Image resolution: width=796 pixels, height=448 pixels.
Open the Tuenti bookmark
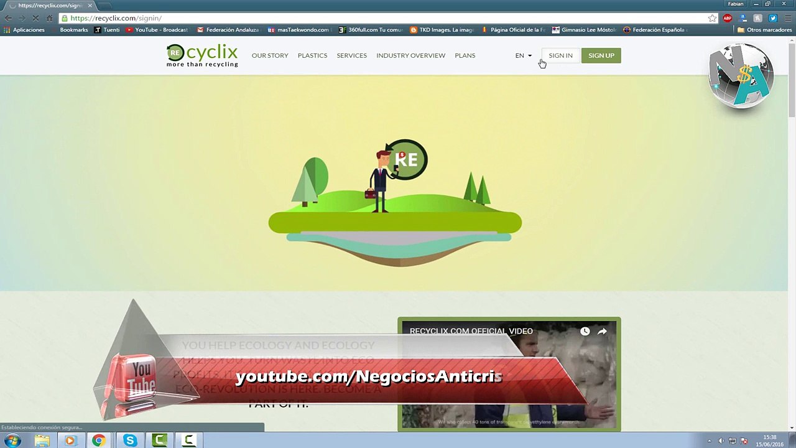(x=107, y=29)
